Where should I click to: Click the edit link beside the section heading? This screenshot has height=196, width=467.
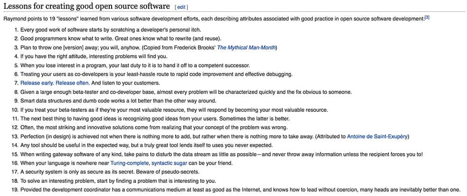click(x=181, y=7)
